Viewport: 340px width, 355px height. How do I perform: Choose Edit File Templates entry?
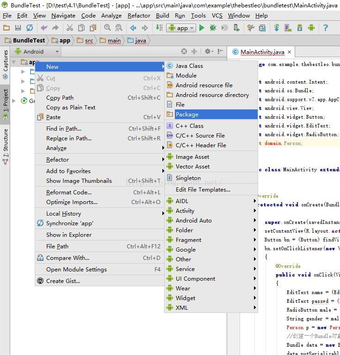[x=211, y=190]
